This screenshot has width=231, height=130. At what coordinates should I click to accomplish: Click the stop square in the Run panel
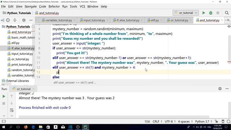click(x=4, y=104)
